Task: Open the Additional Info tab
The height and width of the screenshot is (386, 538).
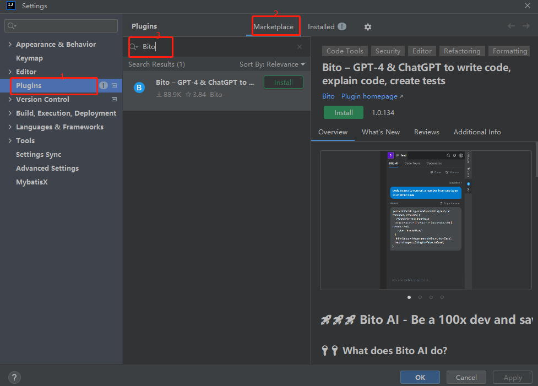Action: pyautogui.click(x=477, y=132)
